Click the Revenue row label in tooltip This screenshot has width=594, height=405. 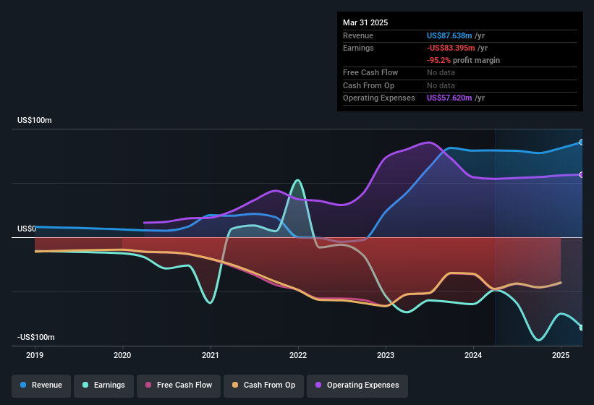click(358, 35)
